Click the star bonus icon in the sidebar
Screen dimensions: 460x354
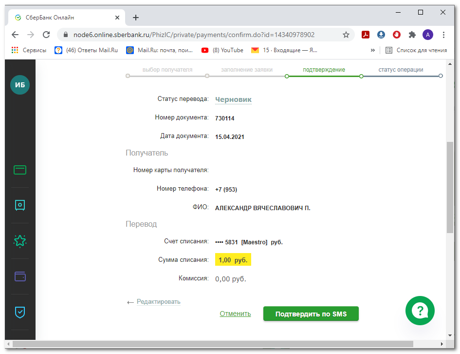coord(20,240)
